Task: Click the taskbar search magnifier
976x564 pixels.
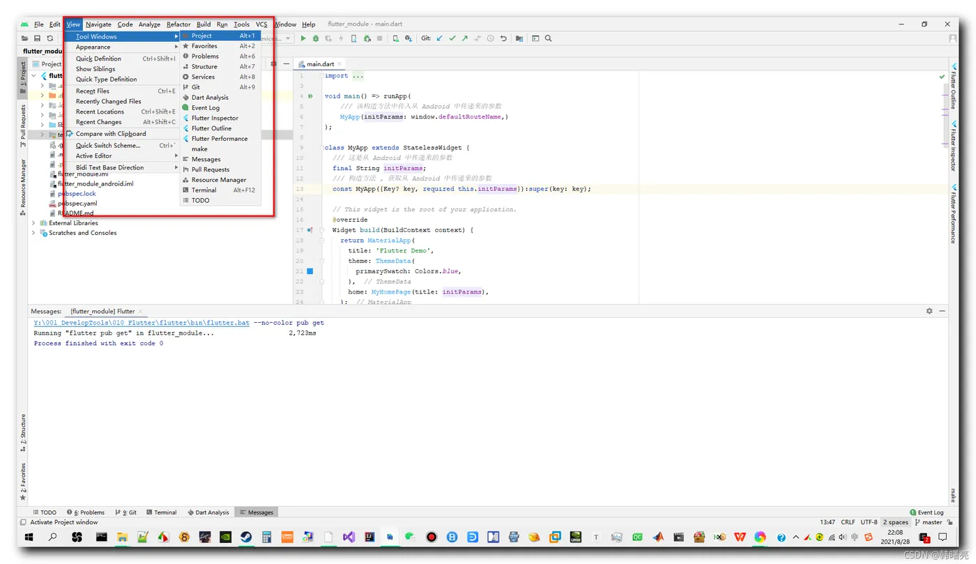Action: point(52,537)
